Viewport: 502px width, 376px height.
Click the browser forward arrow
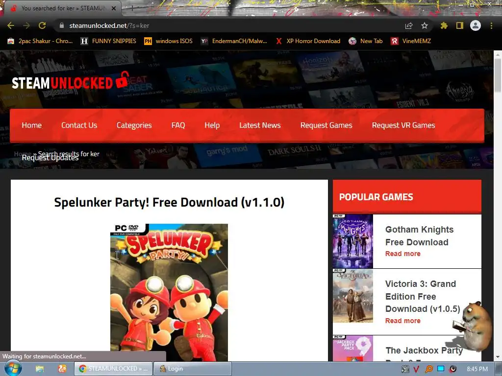tap(26, 25)
